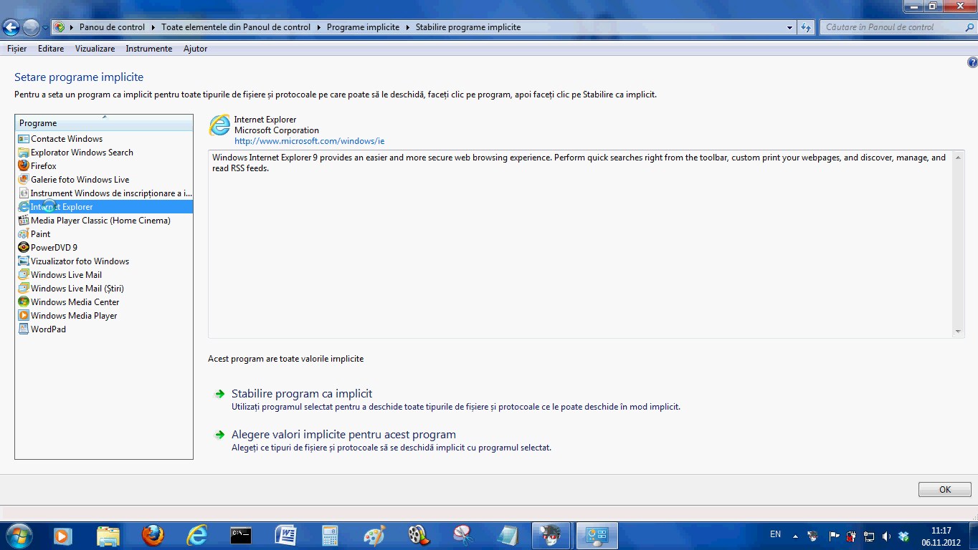Click the blue Help question mark icon
978x550 pixels.
[972, 62]
